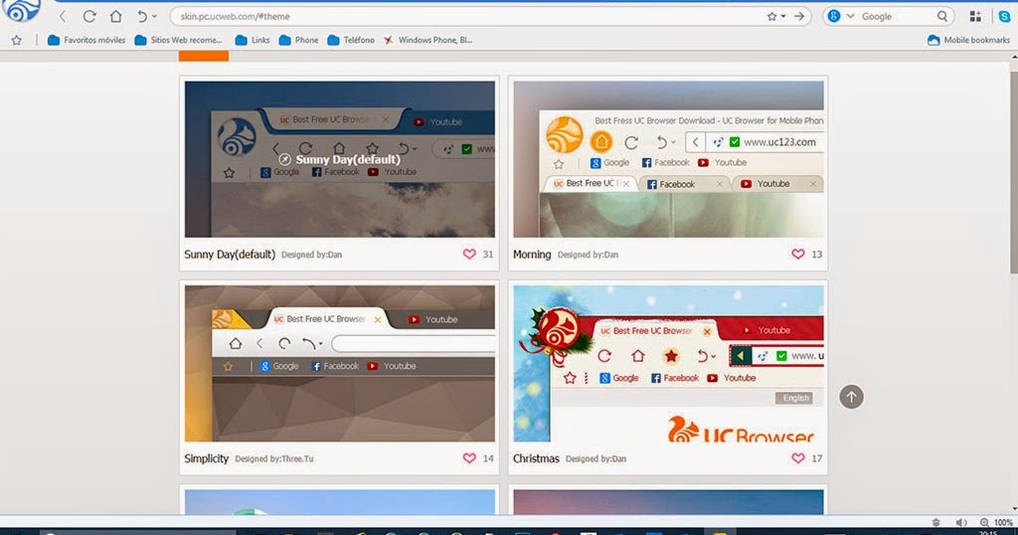Select the Christmas theme thumbnail
This screenshot has height=535, width=1018.
668,364
